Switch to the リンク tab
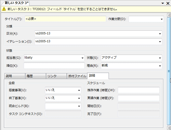The height and width of the screenshot is (130, 171). click(56, 76)
